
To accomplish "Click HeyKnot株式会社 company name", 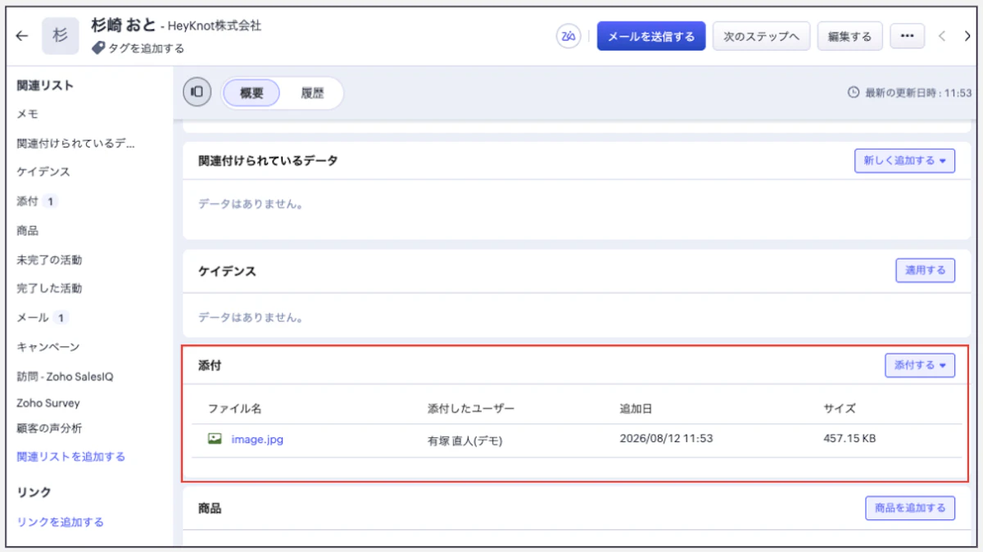I will tap(215, 26).
